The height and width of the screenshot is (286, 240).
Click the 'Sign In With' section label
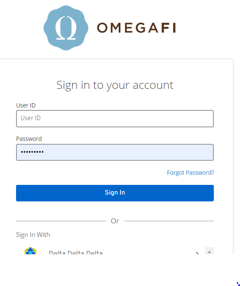click(33, 235)
